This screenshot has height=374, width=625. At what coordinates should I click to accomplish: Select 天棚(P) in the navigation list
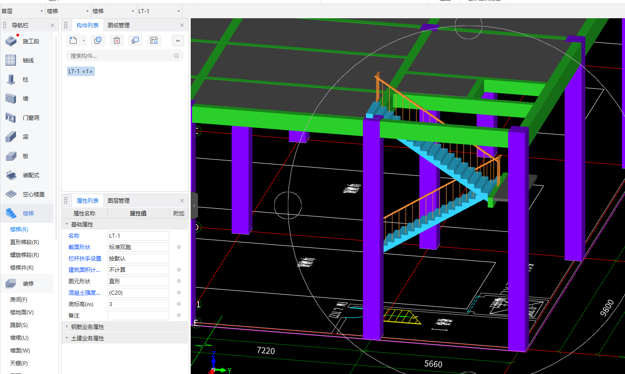(x=19, y=364)
